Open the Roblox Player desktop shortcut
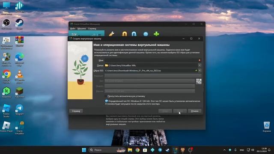This screenshot has height=154, width=274. click(6, 127)
